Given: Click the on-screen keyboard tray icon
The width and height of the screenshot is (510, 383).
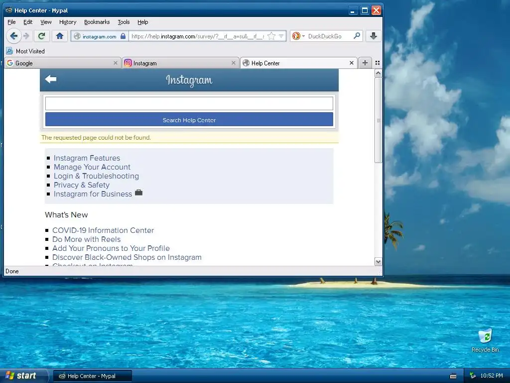Looking at the screenshot, I should click(x=453, y=376).
